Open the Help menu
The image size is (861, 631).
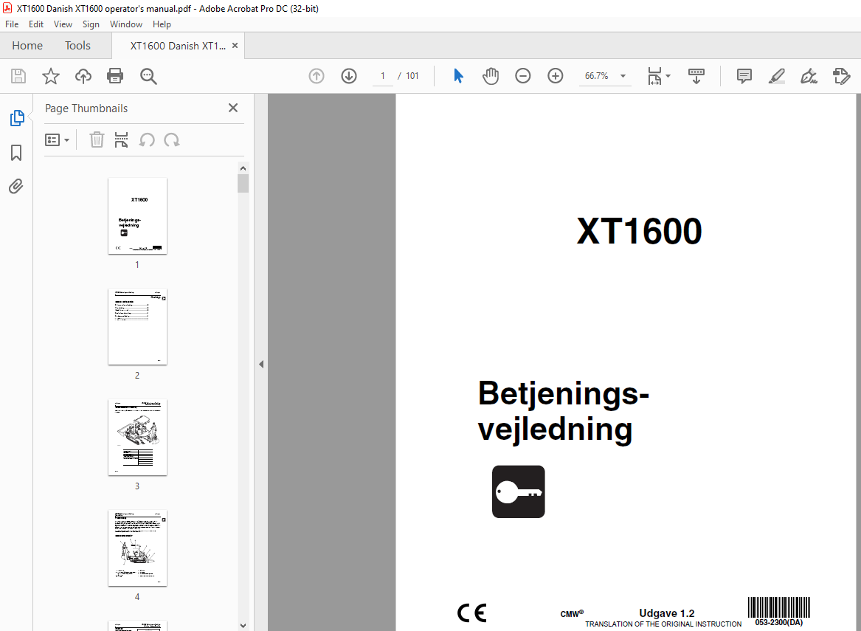click(162, 24)
